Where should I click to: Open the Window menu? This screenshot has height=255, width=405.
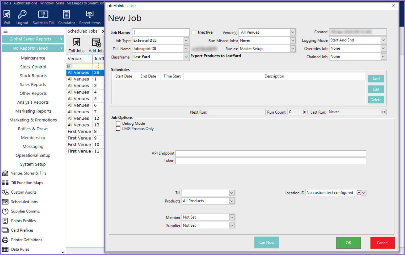pyautogui.click(x=47, y=3)
